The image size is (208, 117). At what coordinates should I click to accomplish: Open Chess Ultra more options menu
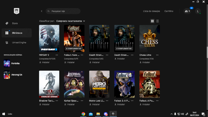click(157, 55)
